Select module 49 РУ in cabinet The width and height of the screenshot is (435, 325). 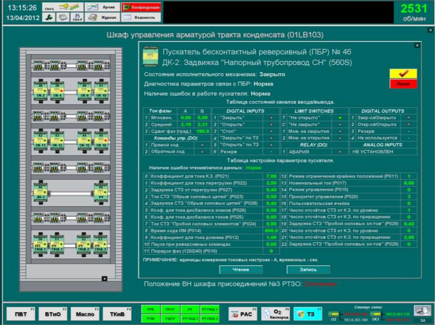point(101,192)
